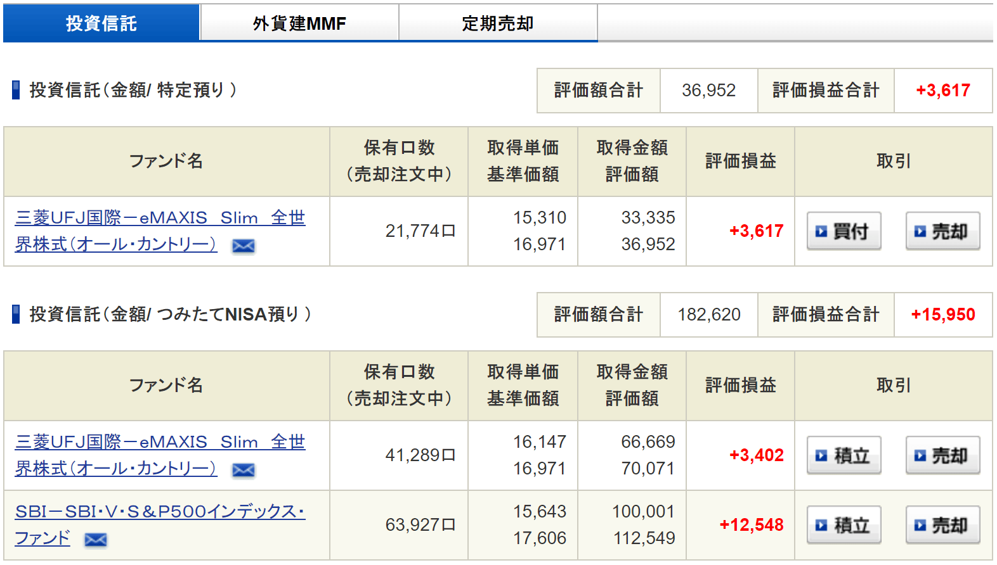Click the 投資信託(金額/ 特定預り) section heading
The height and width of the screenshot is (565, 997).
coord(133,90)
